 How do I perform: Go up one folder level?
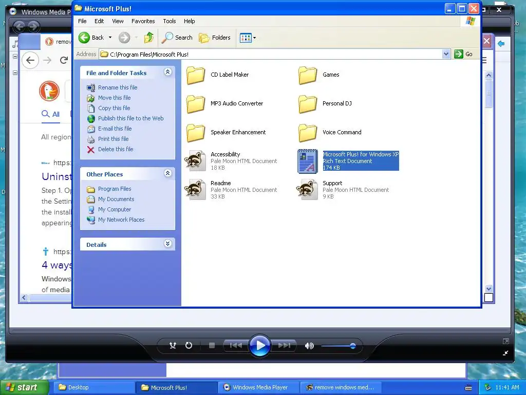click(x=148, y=38)
